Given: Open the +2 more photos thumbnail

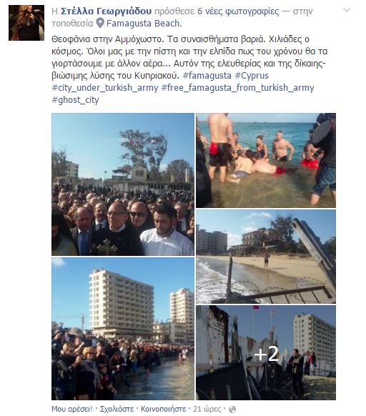Looking at the screenshot, I should click(266, 352).
